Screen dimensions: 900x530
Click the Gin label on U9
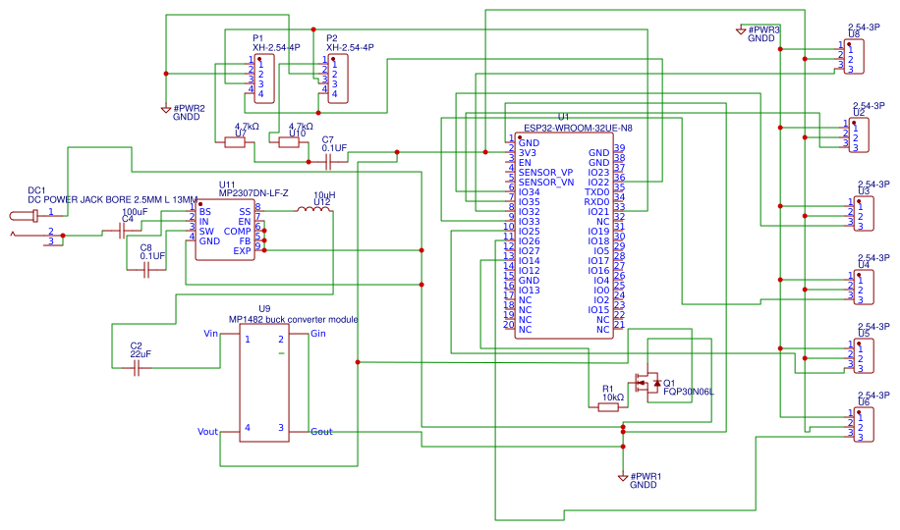click(318, 334)
